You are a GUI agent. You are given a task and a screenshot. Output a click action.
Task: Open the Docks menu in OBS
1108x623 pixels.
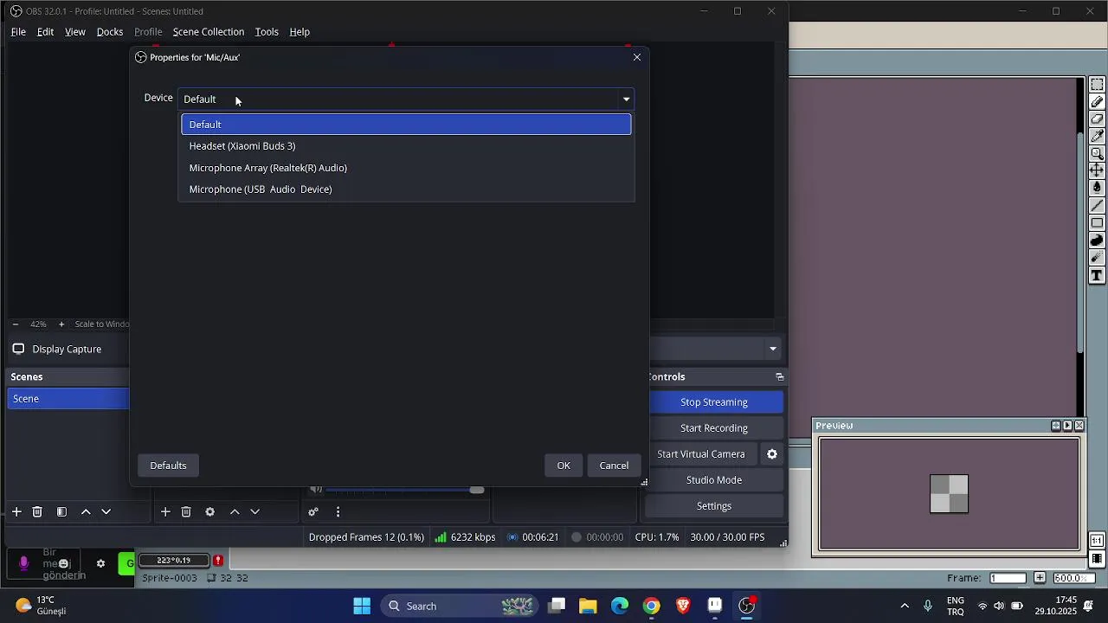(110, 32)
